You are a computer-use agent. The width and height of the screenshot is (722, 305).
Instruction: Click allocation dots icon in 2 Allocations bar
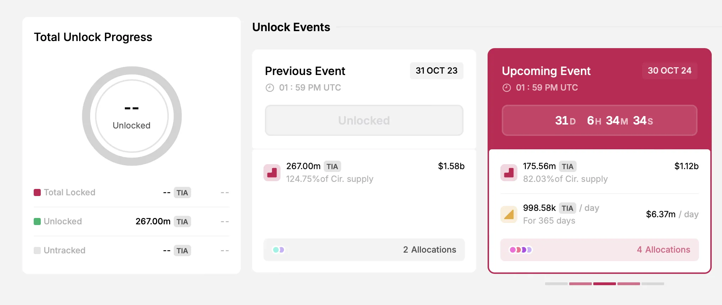278,250
